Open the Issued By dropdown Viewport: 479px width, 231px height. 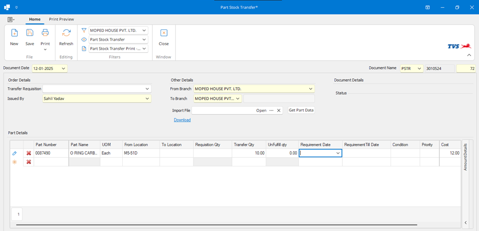147,98
